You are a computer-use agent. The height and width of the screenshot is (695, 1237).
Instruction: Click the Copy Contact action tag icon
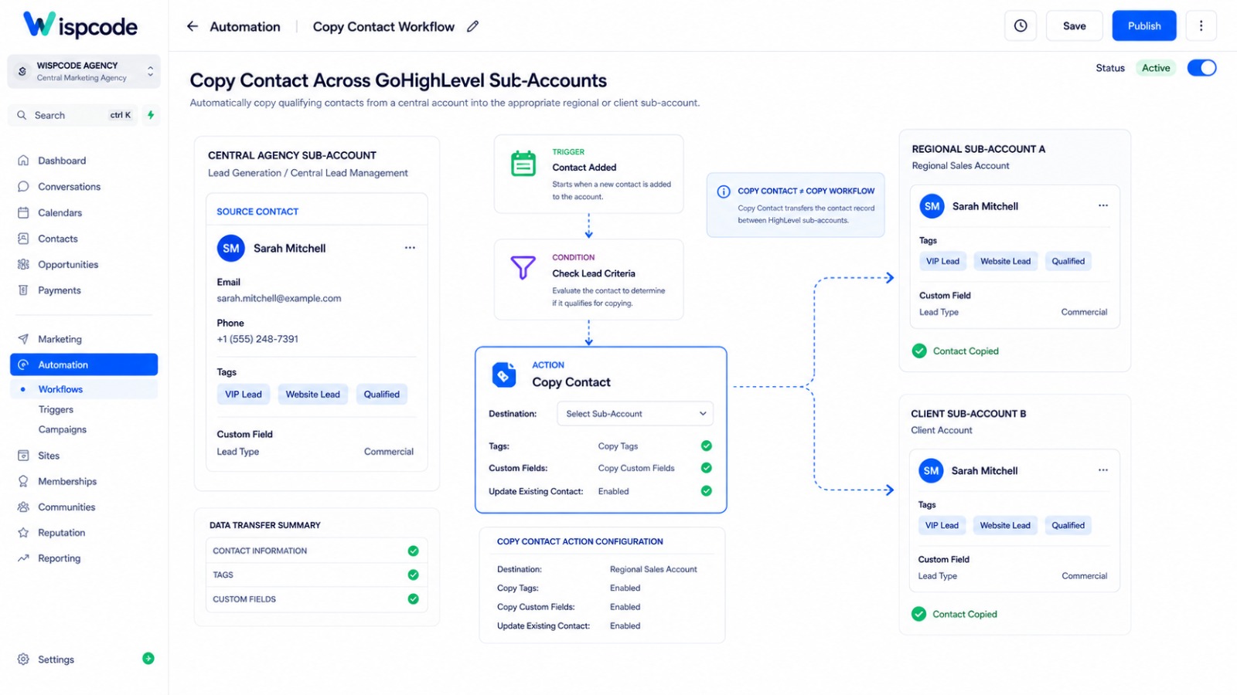(504, 375)
